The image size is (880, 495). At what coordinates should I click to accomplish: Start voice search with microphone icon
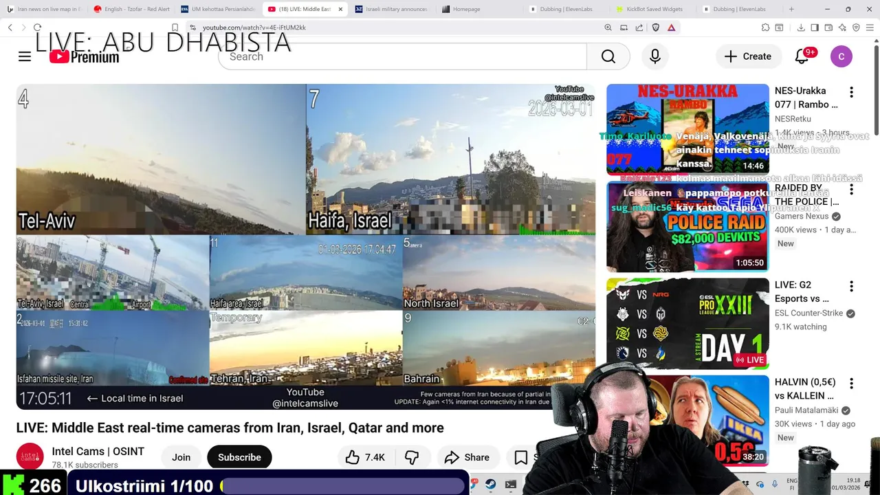(655, 56)
